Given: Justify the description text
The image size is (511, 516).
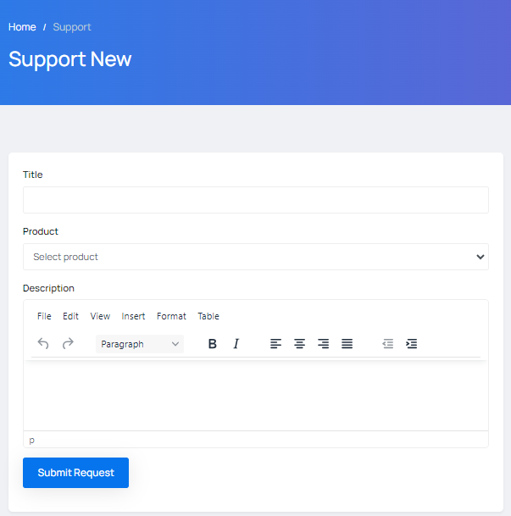Looking at the screenshot, I should coord(347,344).
